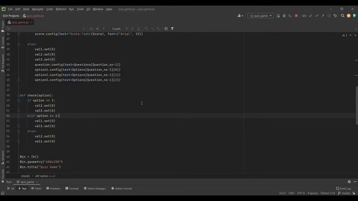
Task: Select the quiz_game.py editor tab
Action: [20, 22]
